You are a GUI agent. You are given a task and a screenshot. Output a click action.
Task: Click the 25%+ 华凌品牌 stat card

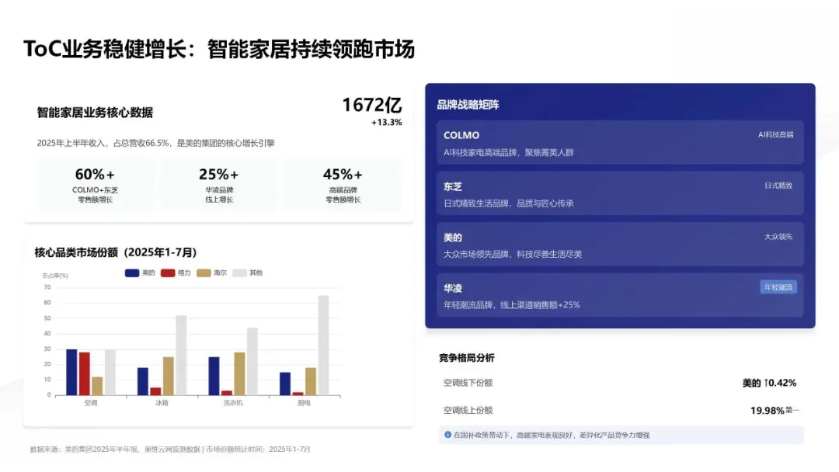point(219,185)
